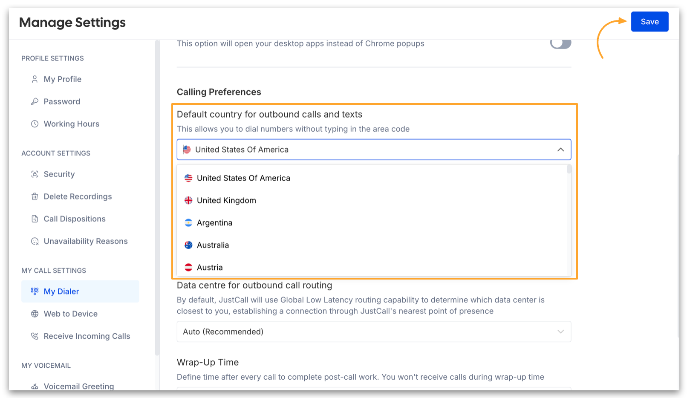Image resolution: width=687 pixels, height=398 pixels.
Task: Collapse the default country dropdown chevron
Action: pyautogui.click(x=560, y=150)
